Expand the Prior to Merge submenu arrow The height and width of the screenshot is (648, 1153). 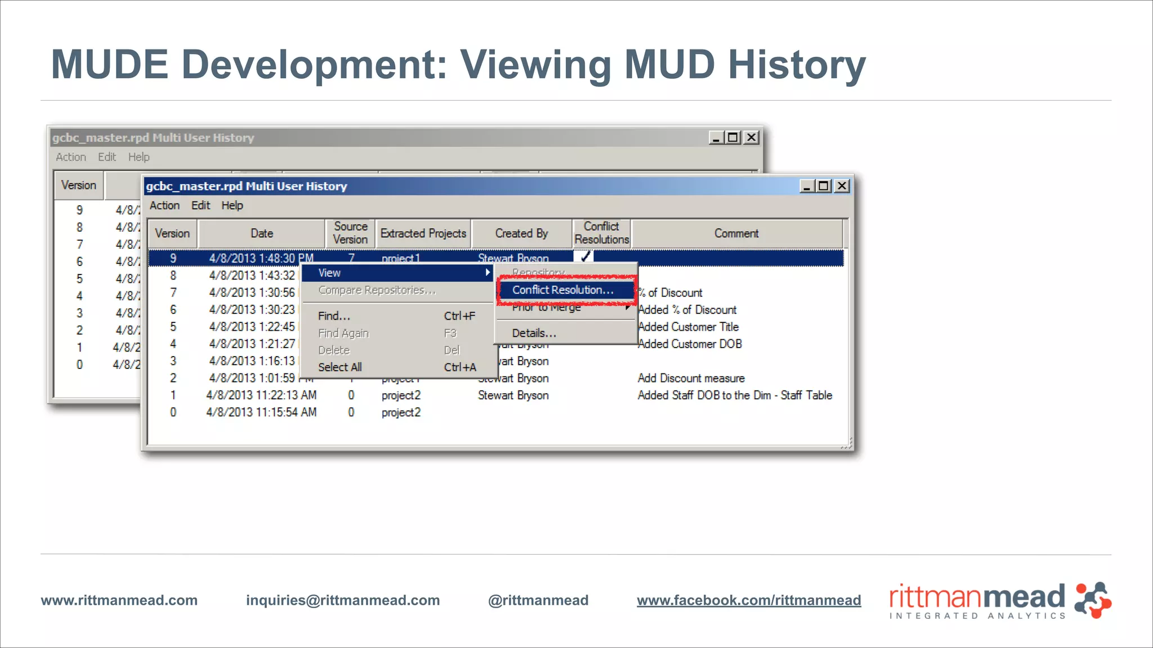[x=627, y=307]
